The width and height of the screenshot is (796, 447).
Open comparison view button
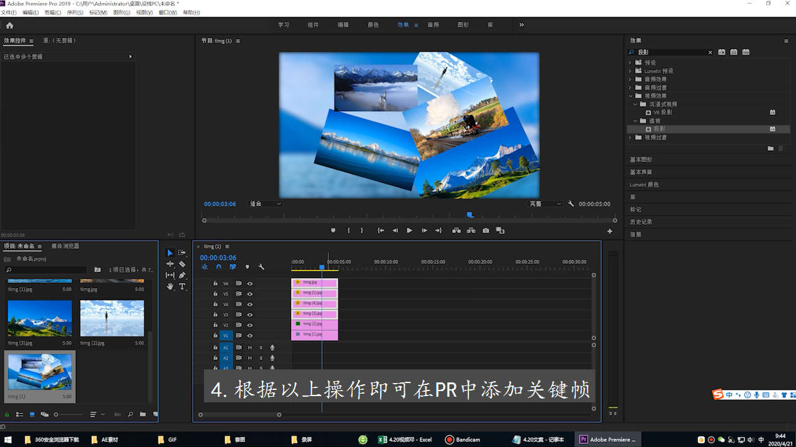pyautogui.click(x=500, y=230)
